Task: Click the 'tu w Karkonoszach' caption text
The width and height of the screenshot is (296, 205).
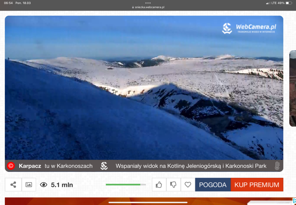Action: 69,166
